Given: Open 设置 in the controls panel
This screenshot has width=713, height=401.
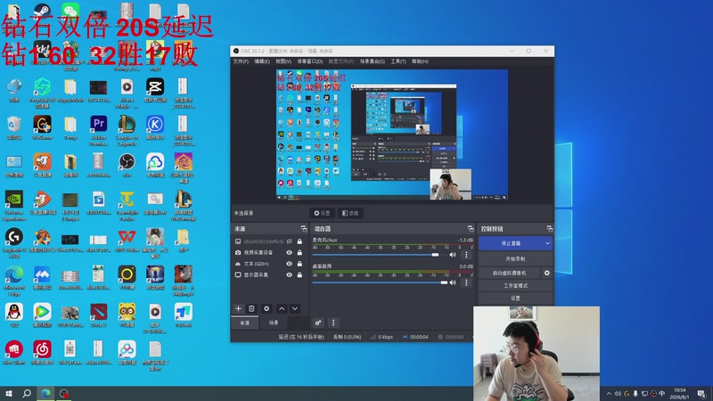Looking at the screenshot, I should (515, 299).
